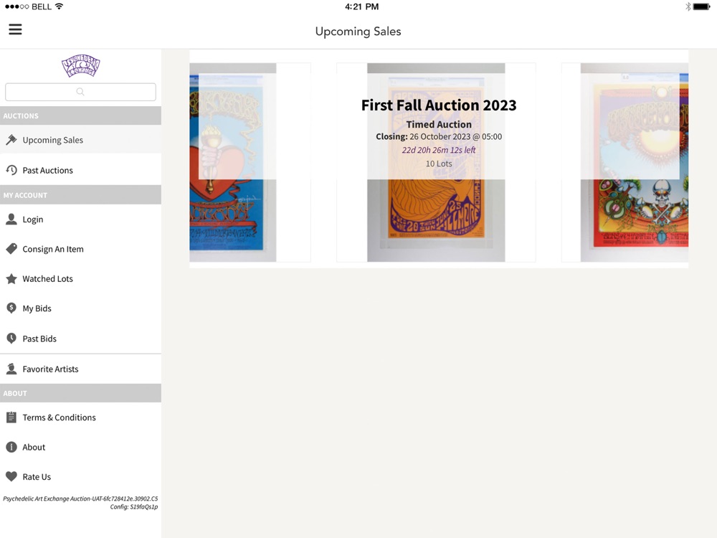Tap the clipboard icon for Terms & Conditions
The image size is (717, 538).
click(11, 417)
